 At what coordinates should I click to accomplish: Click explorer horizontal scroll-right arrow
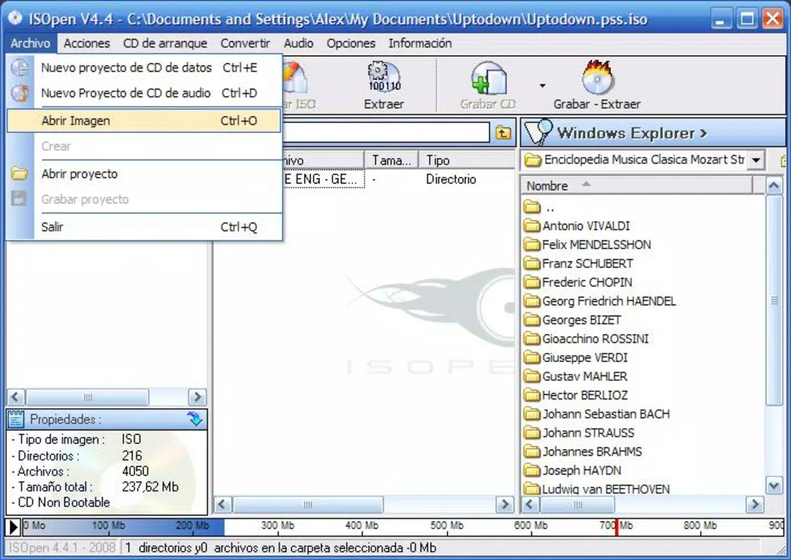pos(755,504)
